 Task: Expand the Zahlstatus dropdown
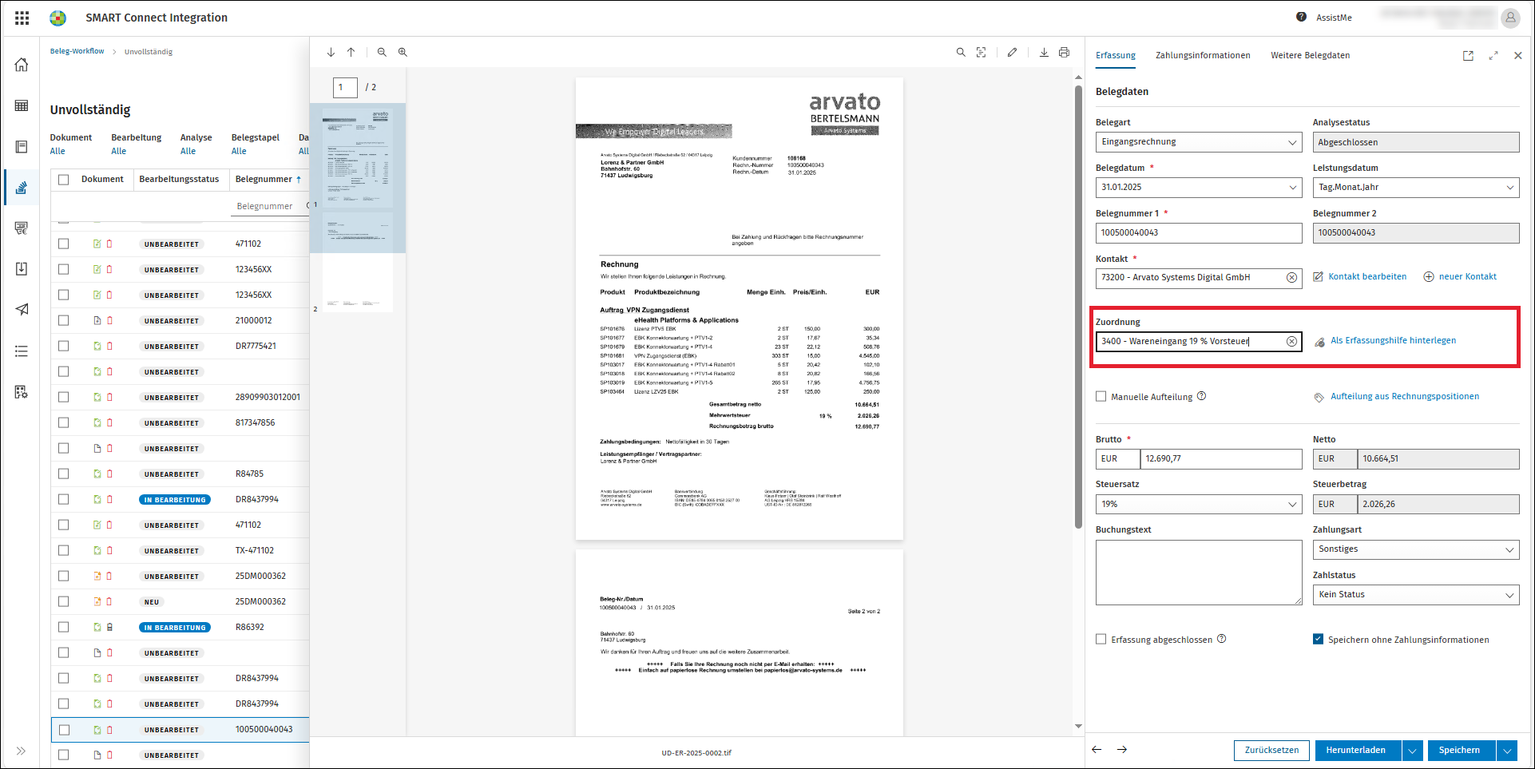pos(1416,595)
